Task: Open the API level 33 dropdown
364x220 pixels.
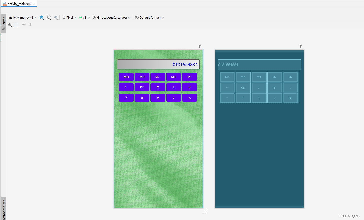Action: [84, 18]
